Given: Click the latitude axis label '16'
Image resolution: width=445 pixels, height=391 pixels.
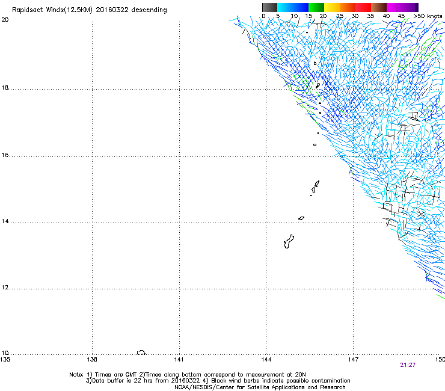Looking at the screenshot, I should pos(5,155).
